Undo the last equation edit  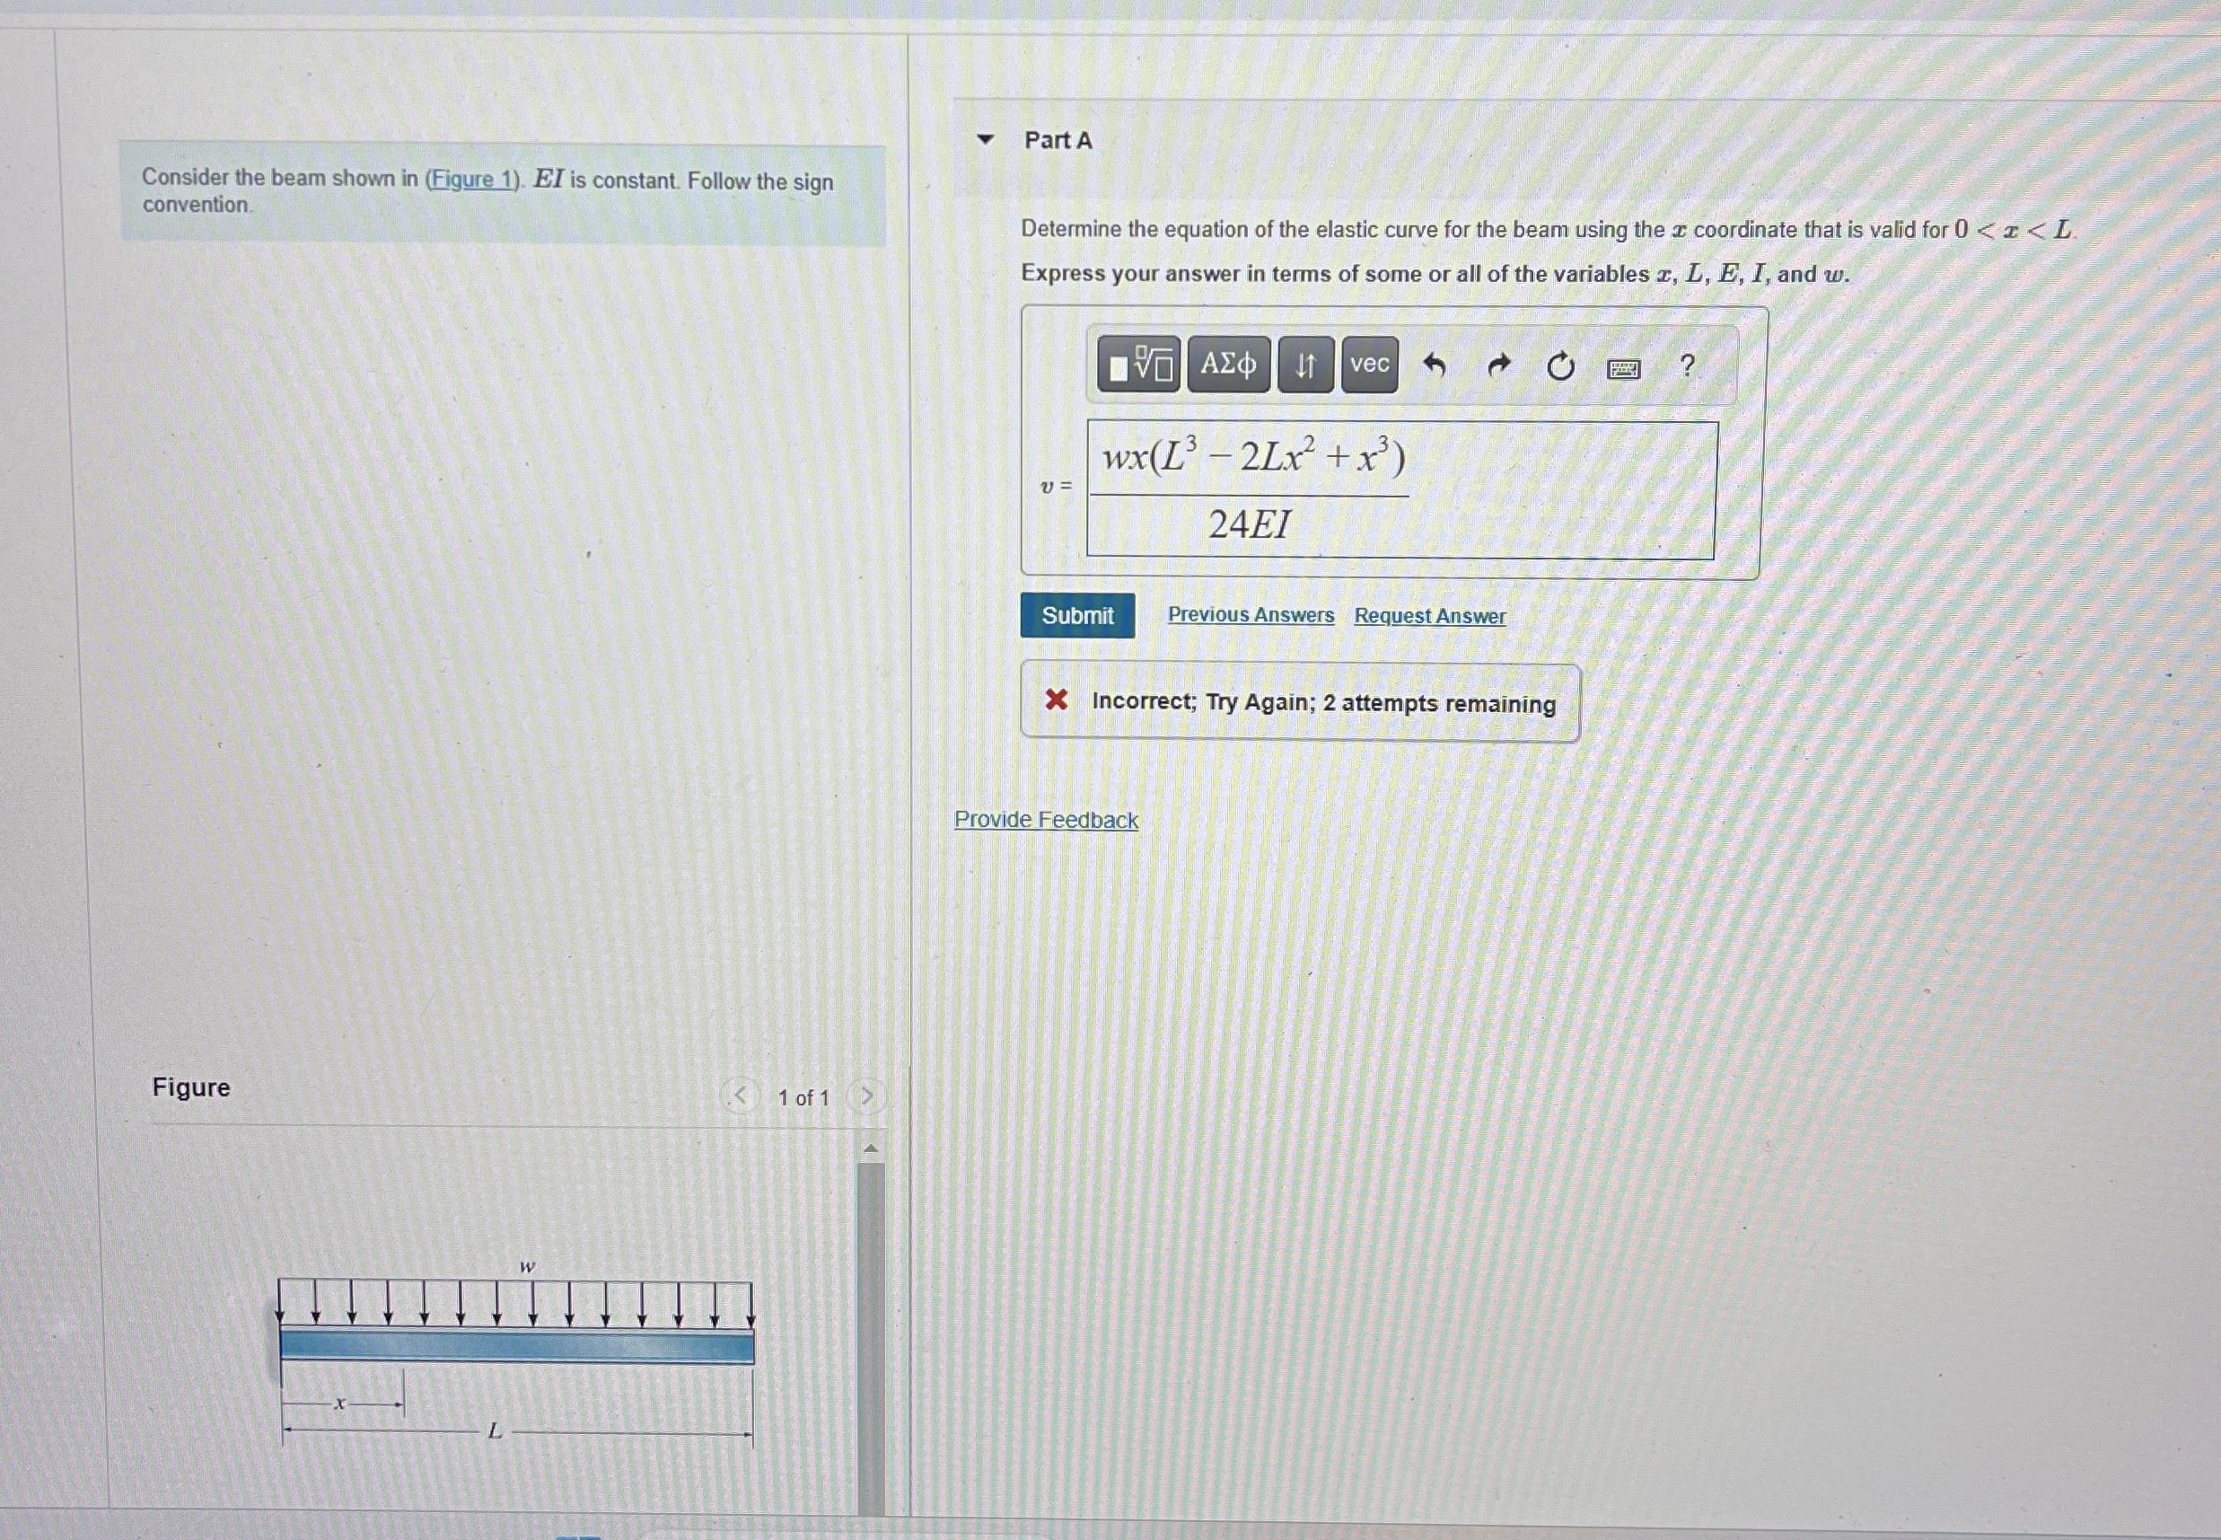point(1434,365)
